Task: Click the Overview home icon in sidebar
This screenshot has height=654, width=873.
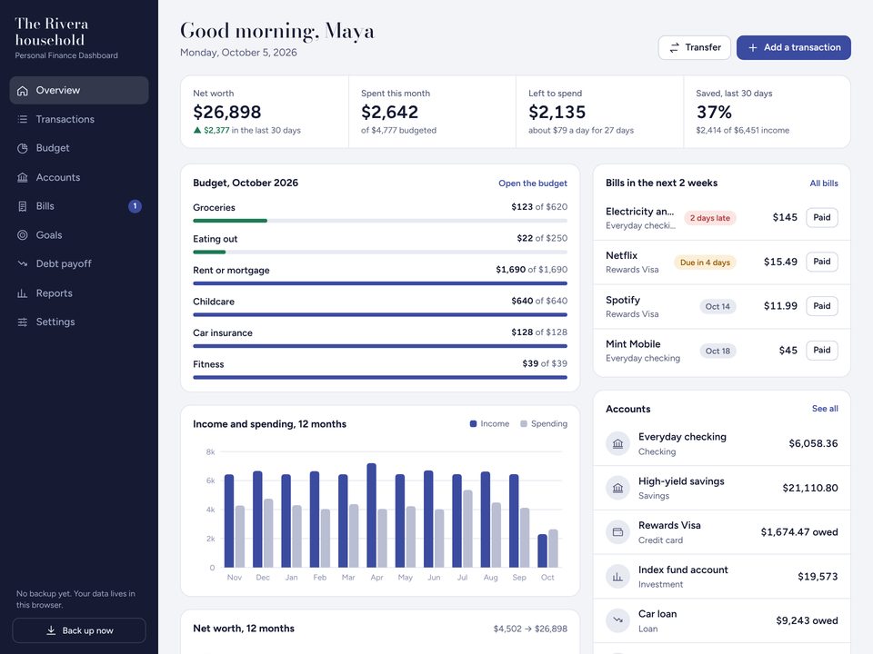Action: (22, 91)
